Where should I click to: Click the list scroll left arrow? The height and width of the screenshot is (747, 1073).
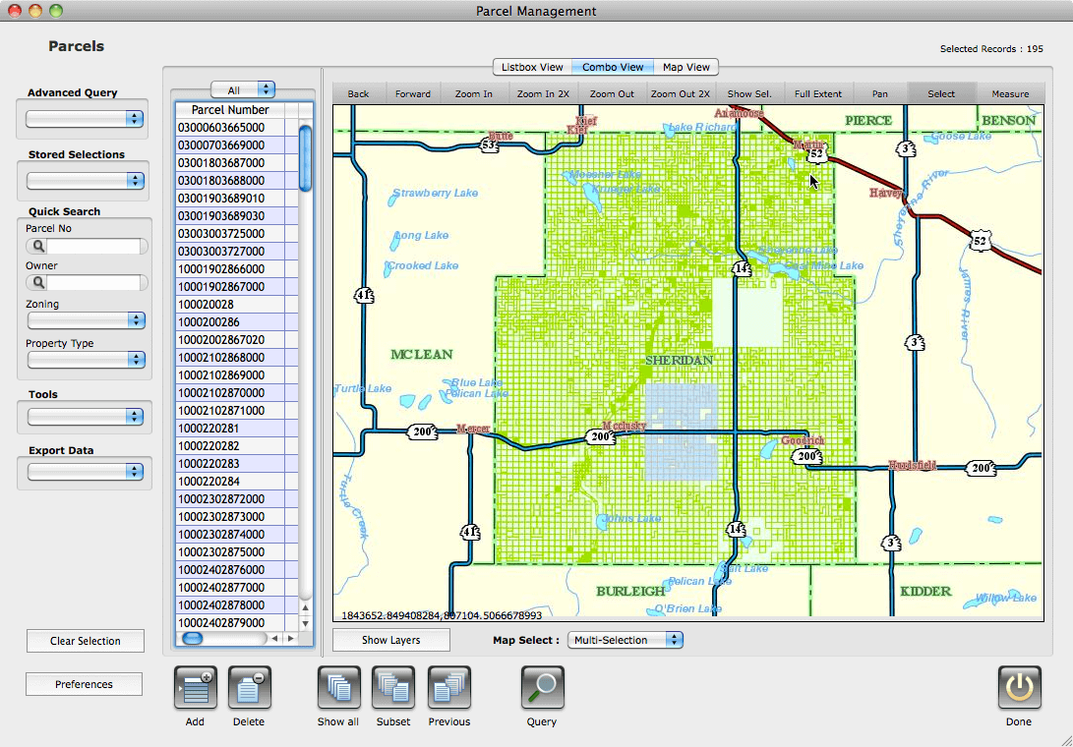coord(275,638)
